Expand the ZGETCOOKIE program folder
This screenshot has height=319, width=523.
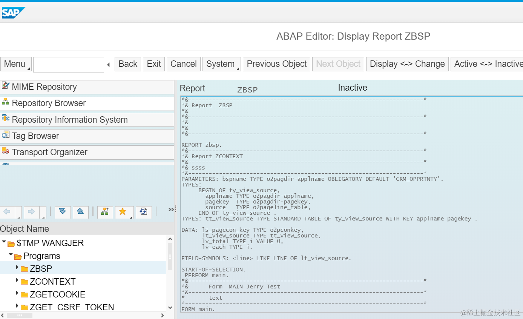pos(17,293)
